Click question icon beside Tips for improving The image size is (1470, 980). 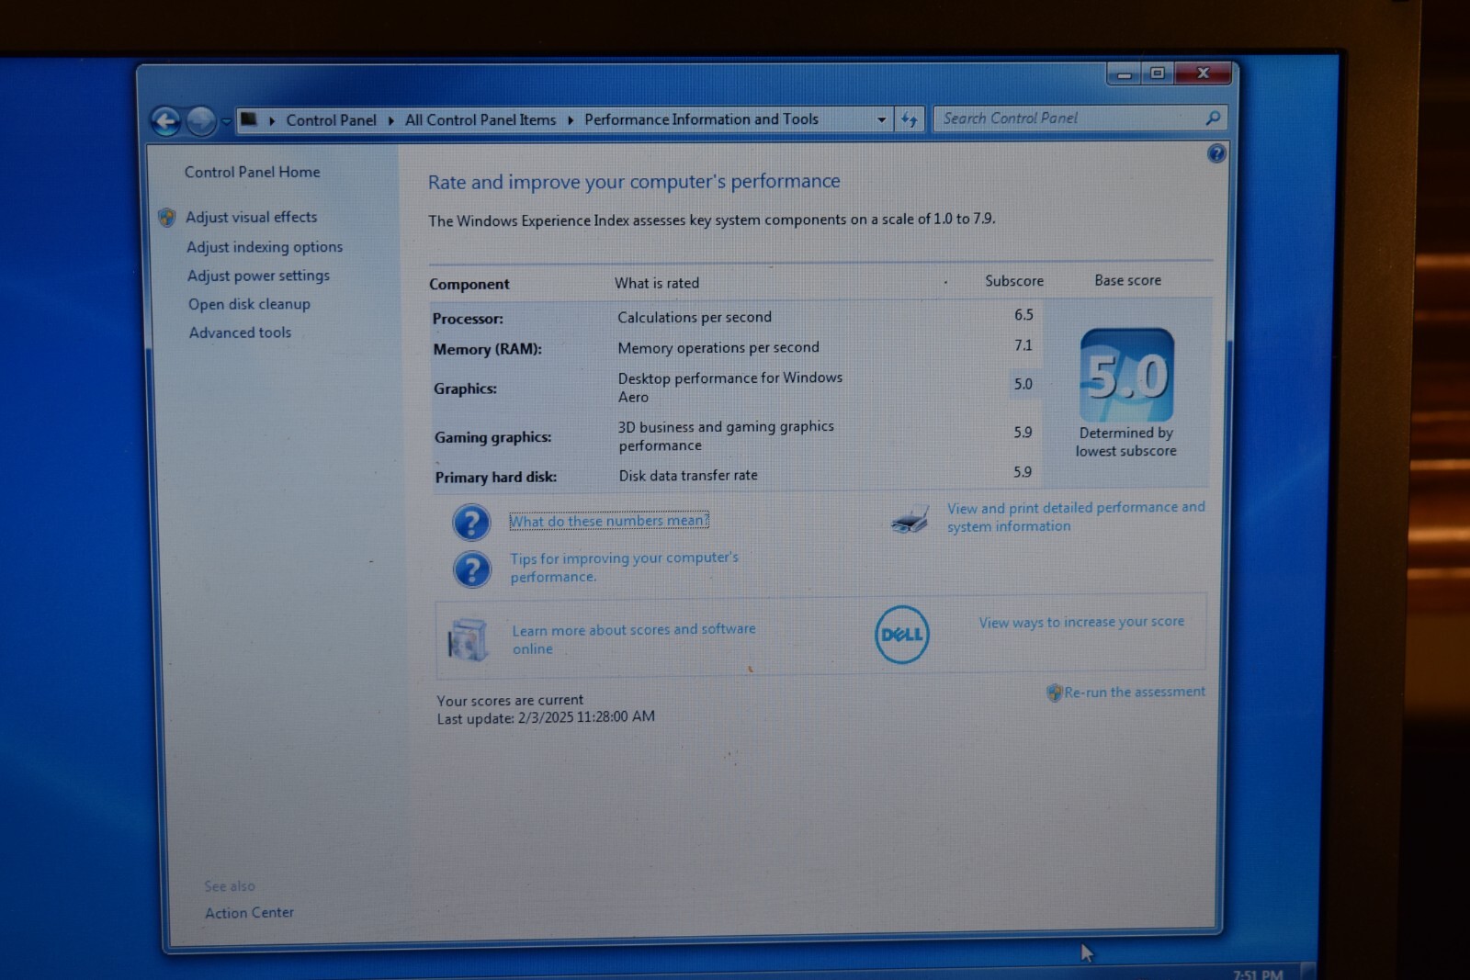(471, 569)
